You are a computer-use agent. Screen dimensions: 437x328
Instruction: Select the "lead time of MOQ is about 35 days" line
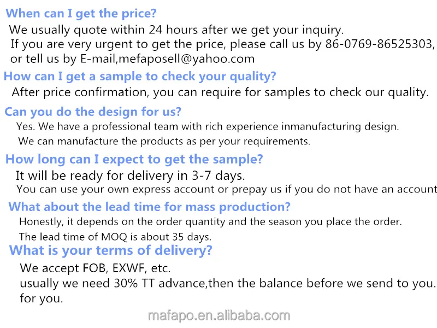pos(115,237)
